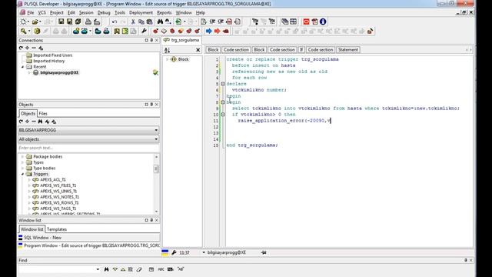
Task: Open the Find text history dropdown
Action: [98, 269]
